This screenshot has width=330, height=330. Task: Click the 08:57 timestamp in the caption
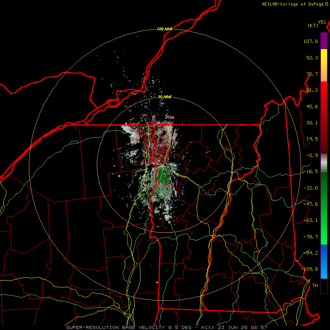pos(259,327)
